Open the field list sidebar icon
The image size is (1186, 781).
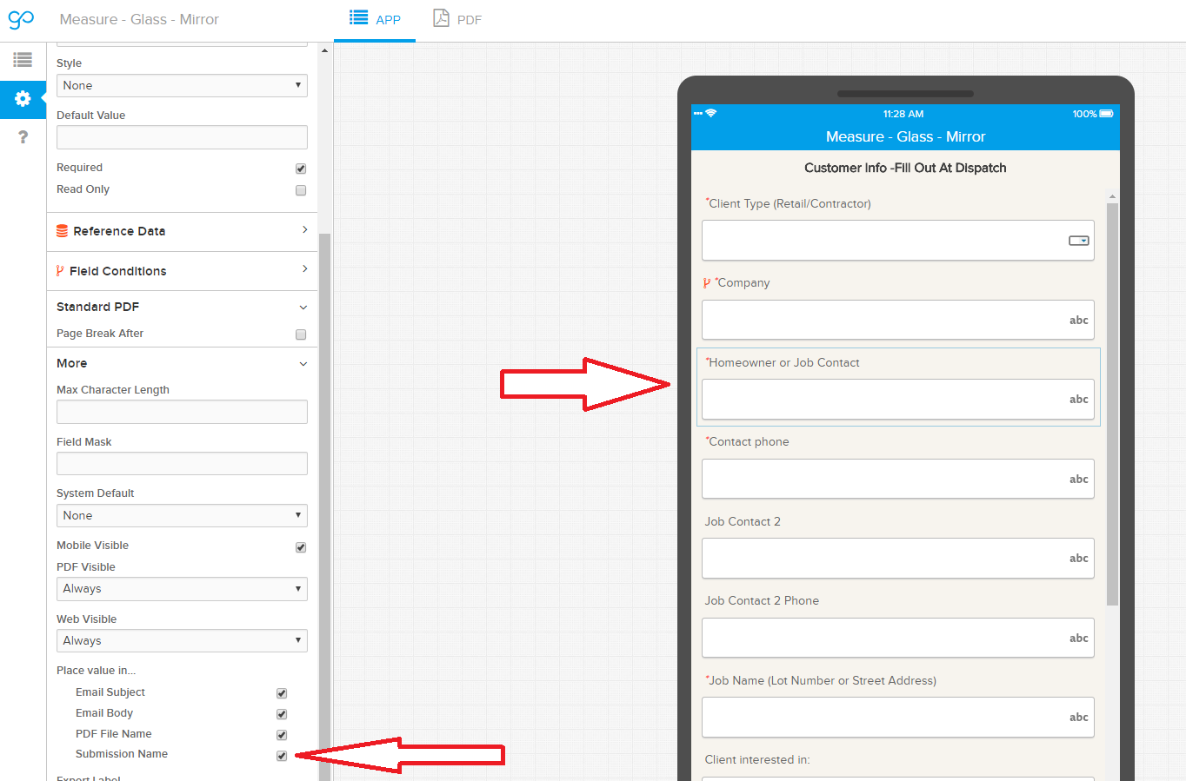(23, 60)
